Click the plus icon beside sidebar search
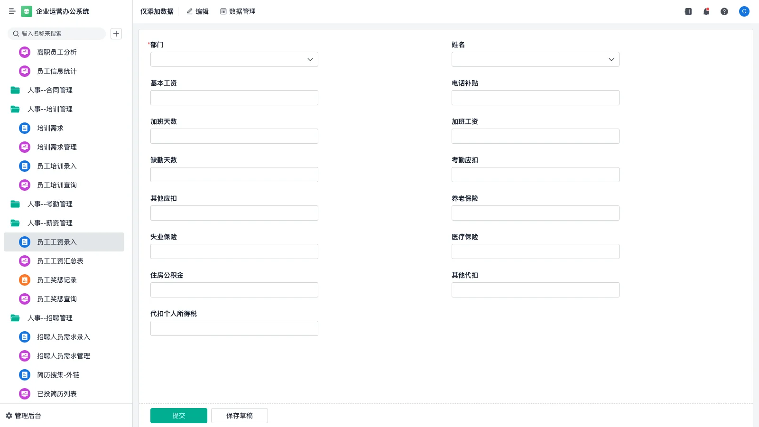This screenshot has width=759, height=427. coord(116,34)
